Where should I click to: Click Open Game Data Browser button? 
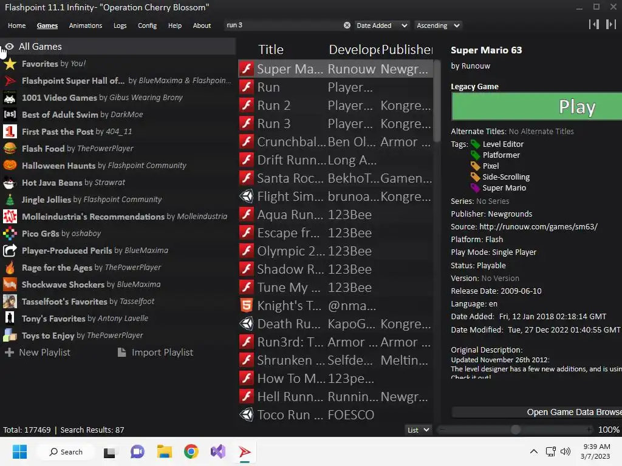point(537,413)
